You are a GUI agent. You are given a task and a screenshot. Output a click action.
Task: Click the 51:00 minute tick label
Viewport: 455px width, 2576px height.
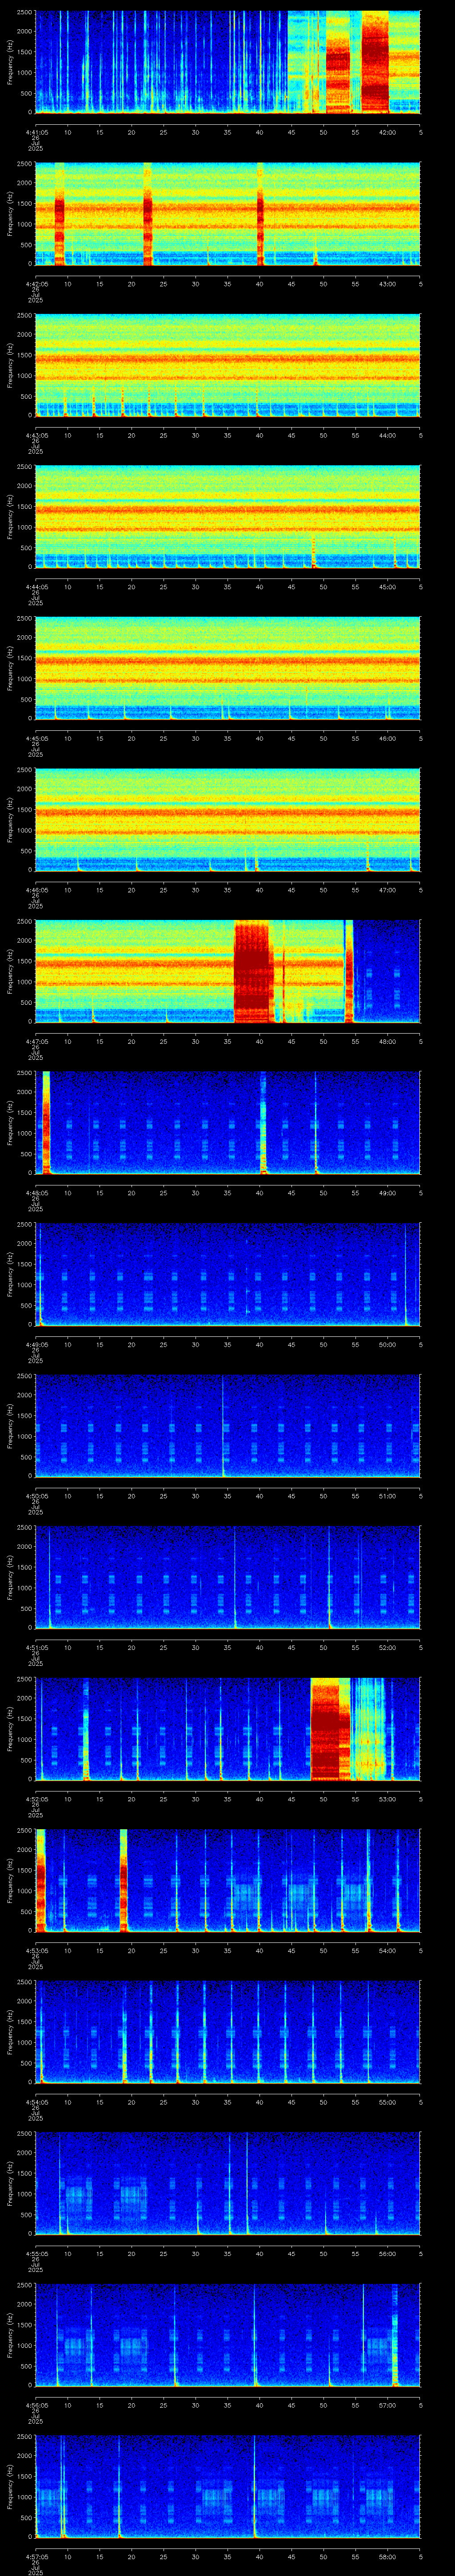[387, 1496]
